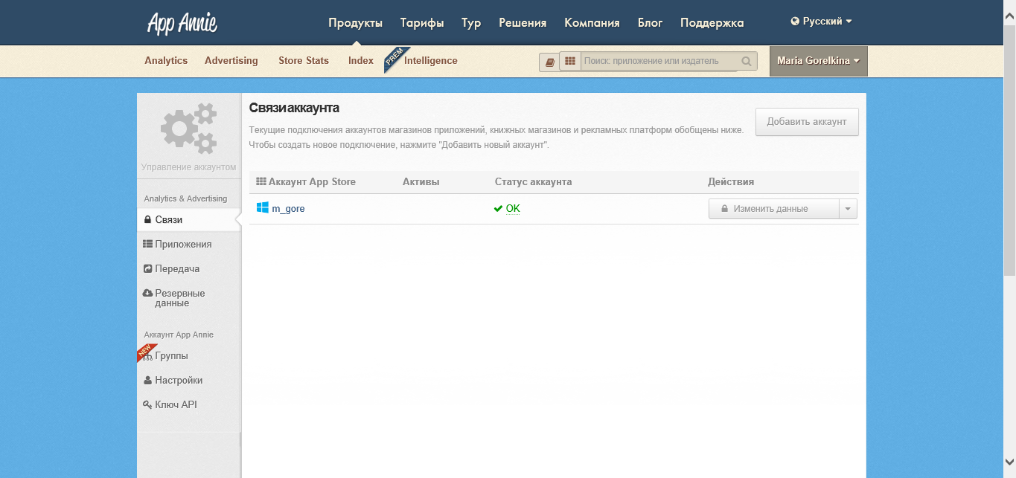1016x478 pixels.
Task: Click the App Annie logo
Action: point(182,23)
